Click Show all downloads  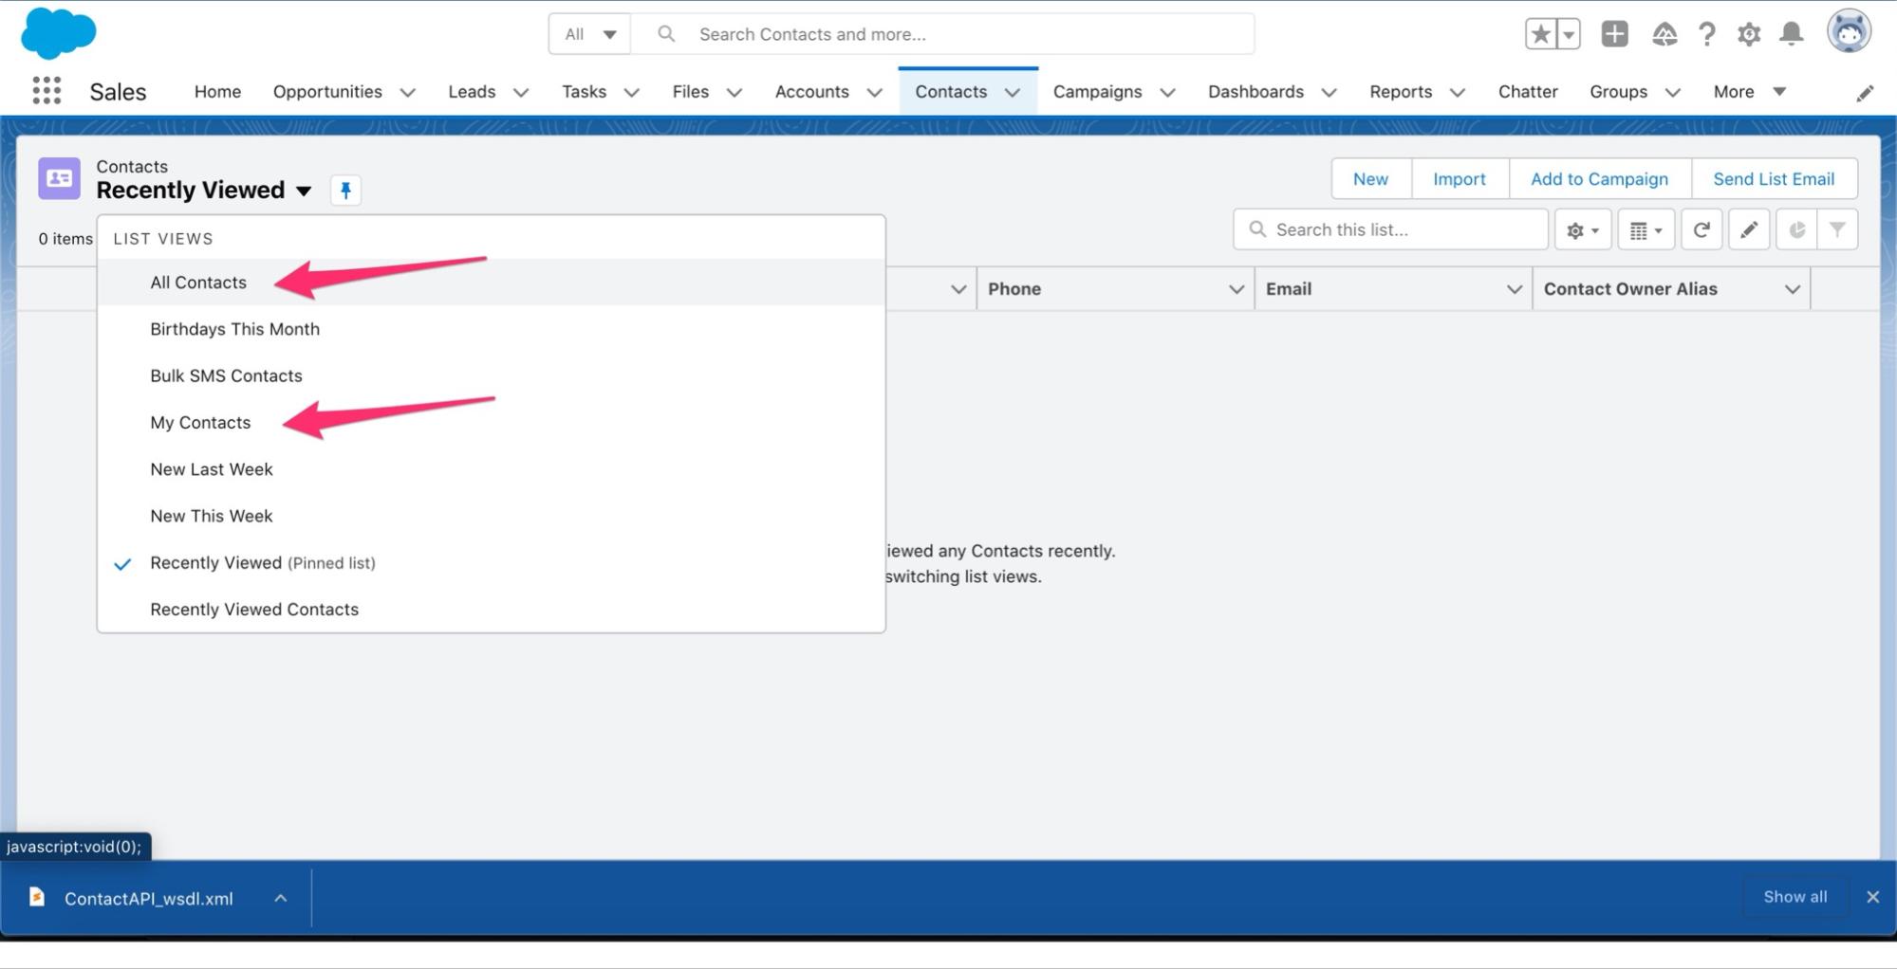pyautogui.click(x=1795, y=897)
